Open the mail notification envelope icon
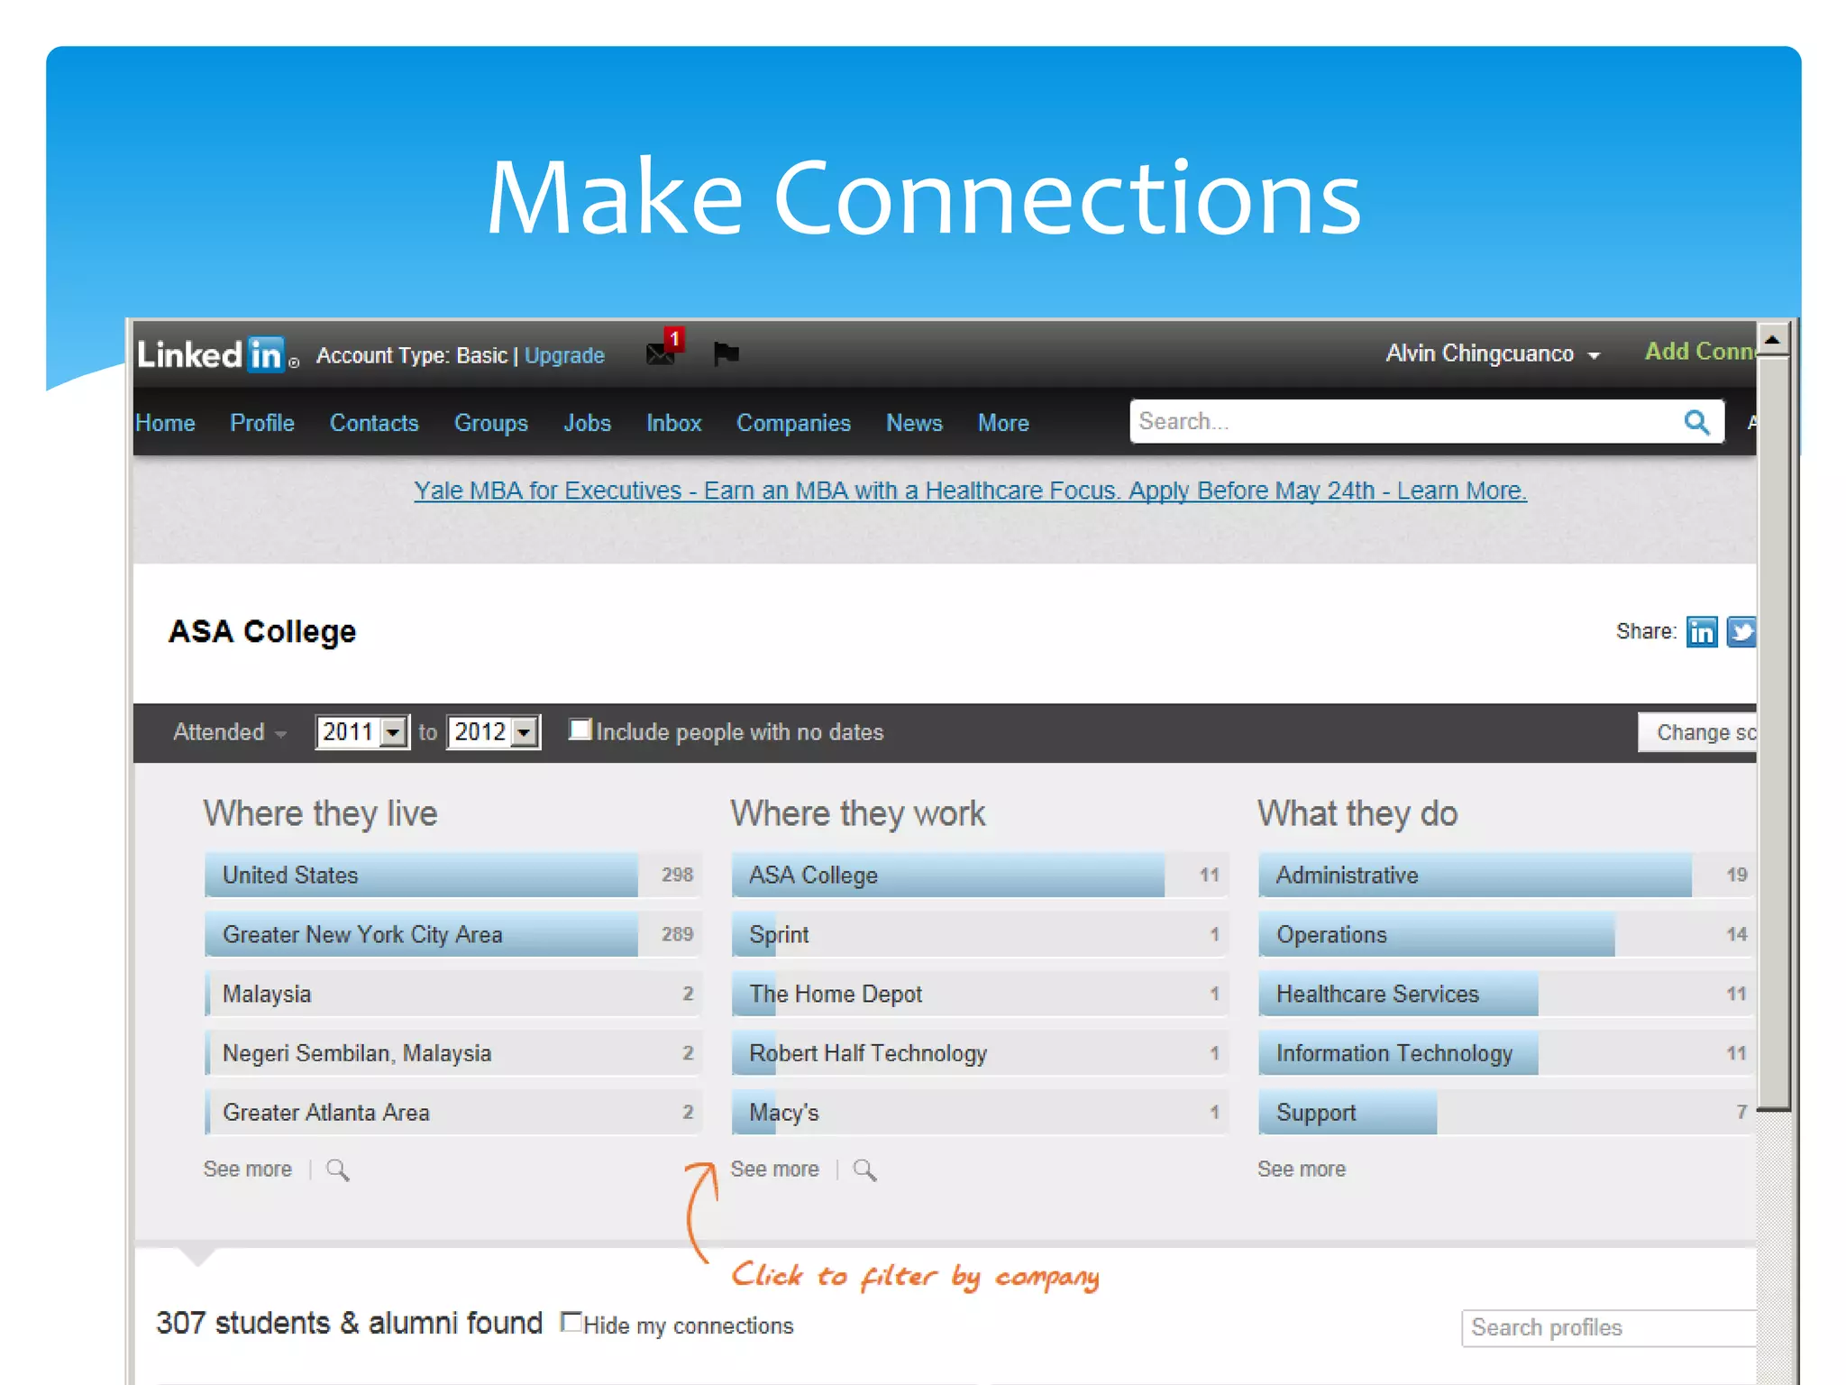Image resolution: width=1846 pixels, height=1385 pixels. point(662,353)
